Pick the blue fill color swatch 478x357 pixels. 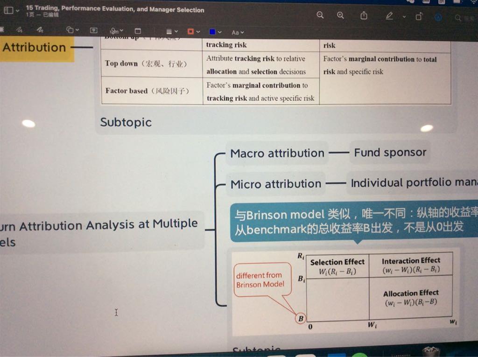[x=212, y=32]
